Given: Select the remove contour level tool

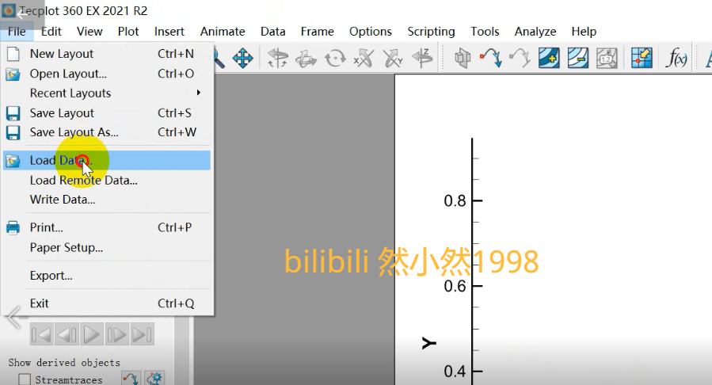Looking at the screenshot, I should point(578,59).
